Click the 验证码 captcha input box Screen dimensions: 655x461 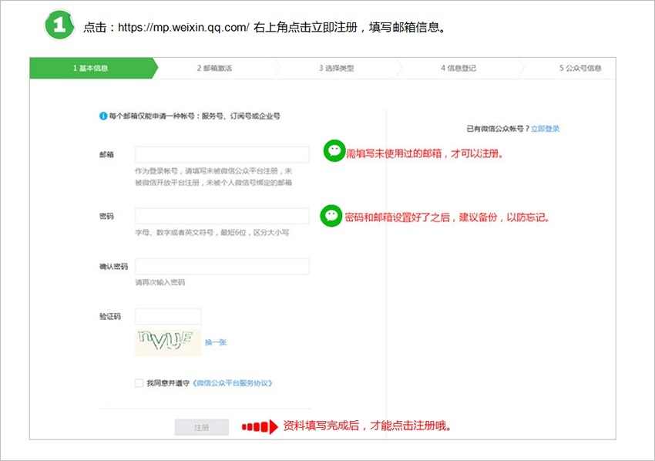[168, 316]
